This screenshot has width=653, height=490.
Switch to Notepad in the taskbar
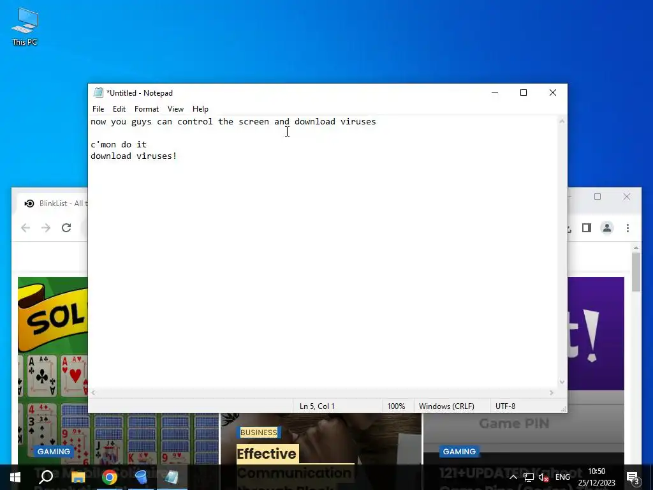[172, 477]
